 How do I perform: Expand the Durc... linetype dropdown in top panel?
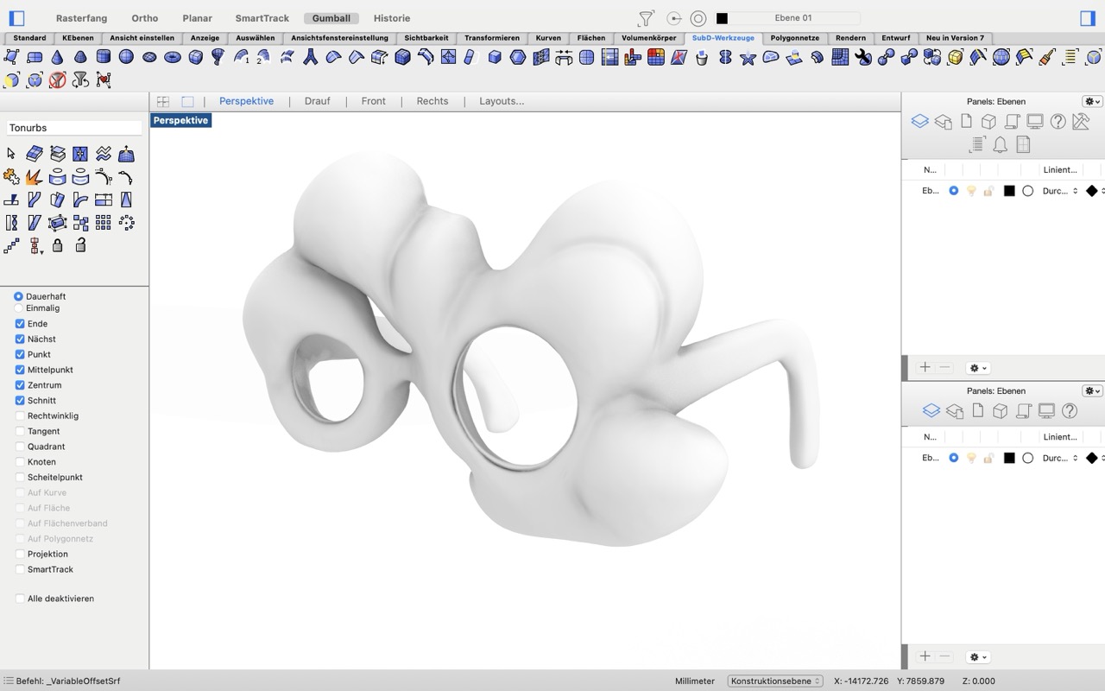coord(1060,191)
